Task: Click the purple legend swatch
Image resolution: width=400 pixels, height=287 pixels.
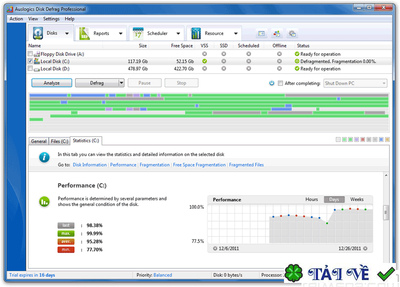Action: click(x=356, y=139)
